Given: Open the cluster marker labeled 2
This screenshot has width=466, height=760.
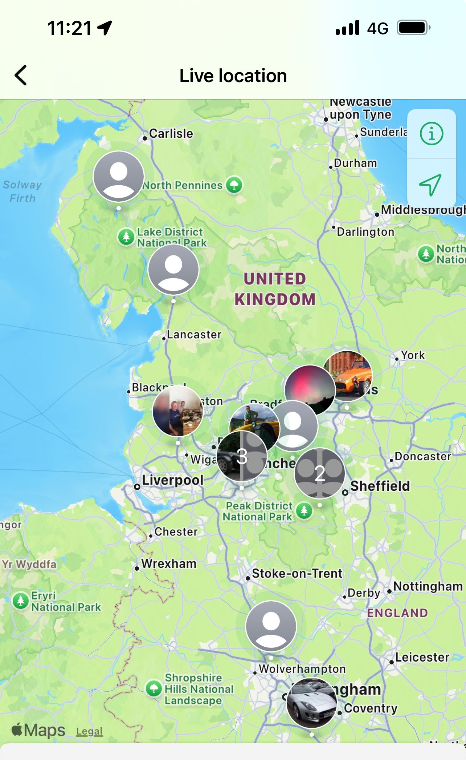Looking at the screenshot, I should tap(320, 473).
